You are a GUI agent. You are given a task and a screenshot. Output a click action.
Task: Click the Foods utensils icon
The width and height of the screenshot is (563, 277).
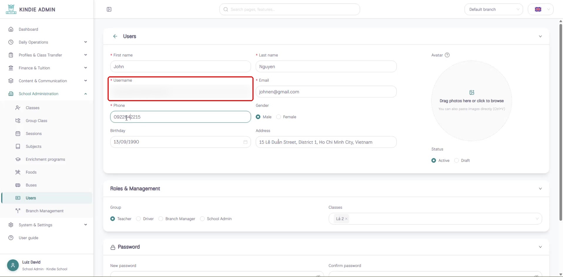[x=18, y=172]
